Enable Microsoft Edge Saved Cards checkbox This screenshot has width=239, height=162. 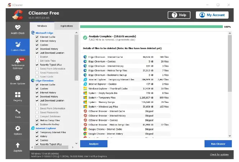37,77
